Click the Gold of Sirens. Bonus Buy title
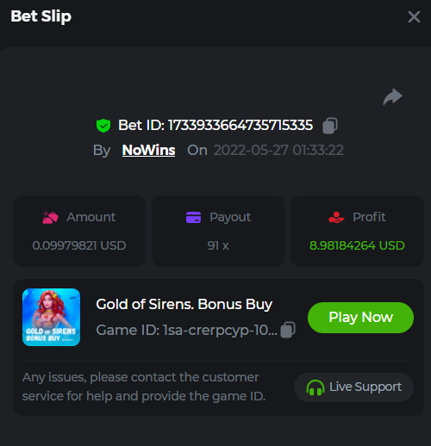The image size is (431, 446). (184, 304)
